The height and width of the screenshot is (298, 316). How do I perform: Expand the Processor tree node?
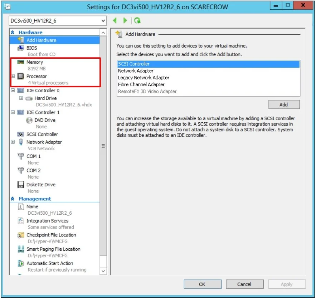pos(13,76)
